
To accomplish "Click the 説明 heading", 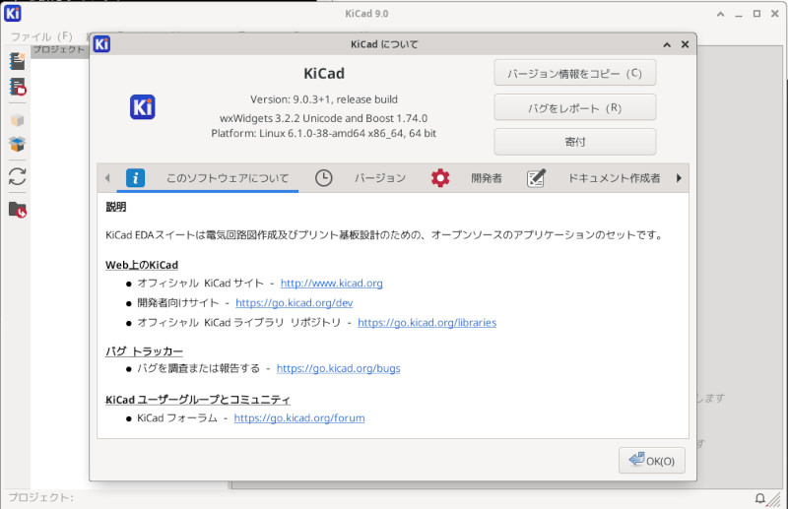I will click(x=115, y=207).
